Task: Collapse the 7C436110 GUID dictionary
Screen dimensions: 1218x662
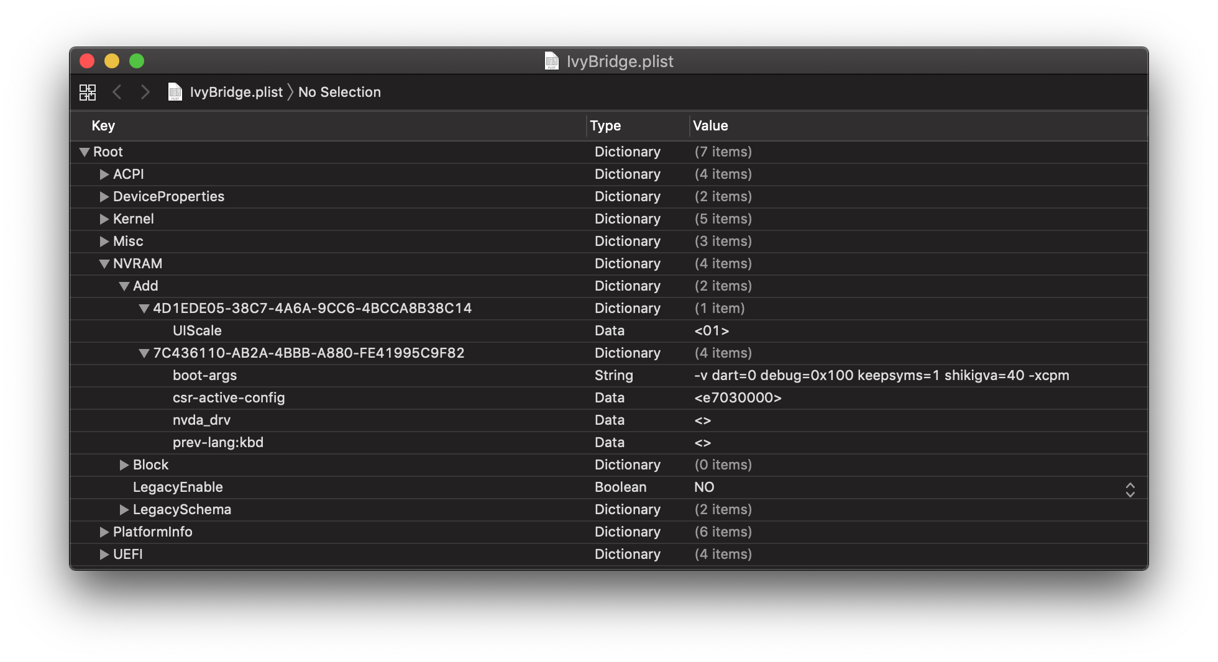Action: [x=144, y=353]
